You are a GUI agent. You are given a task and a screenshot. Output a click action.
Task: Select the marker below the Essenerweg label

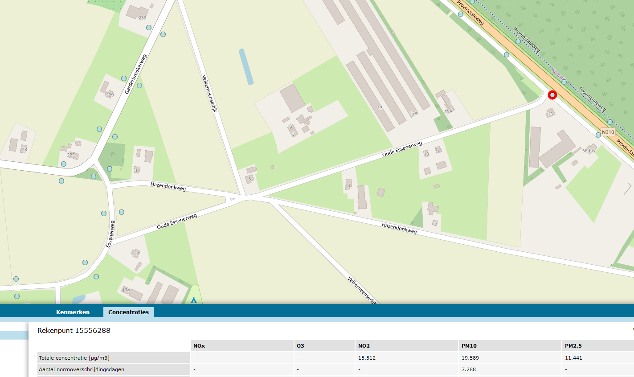coord(85,262)
